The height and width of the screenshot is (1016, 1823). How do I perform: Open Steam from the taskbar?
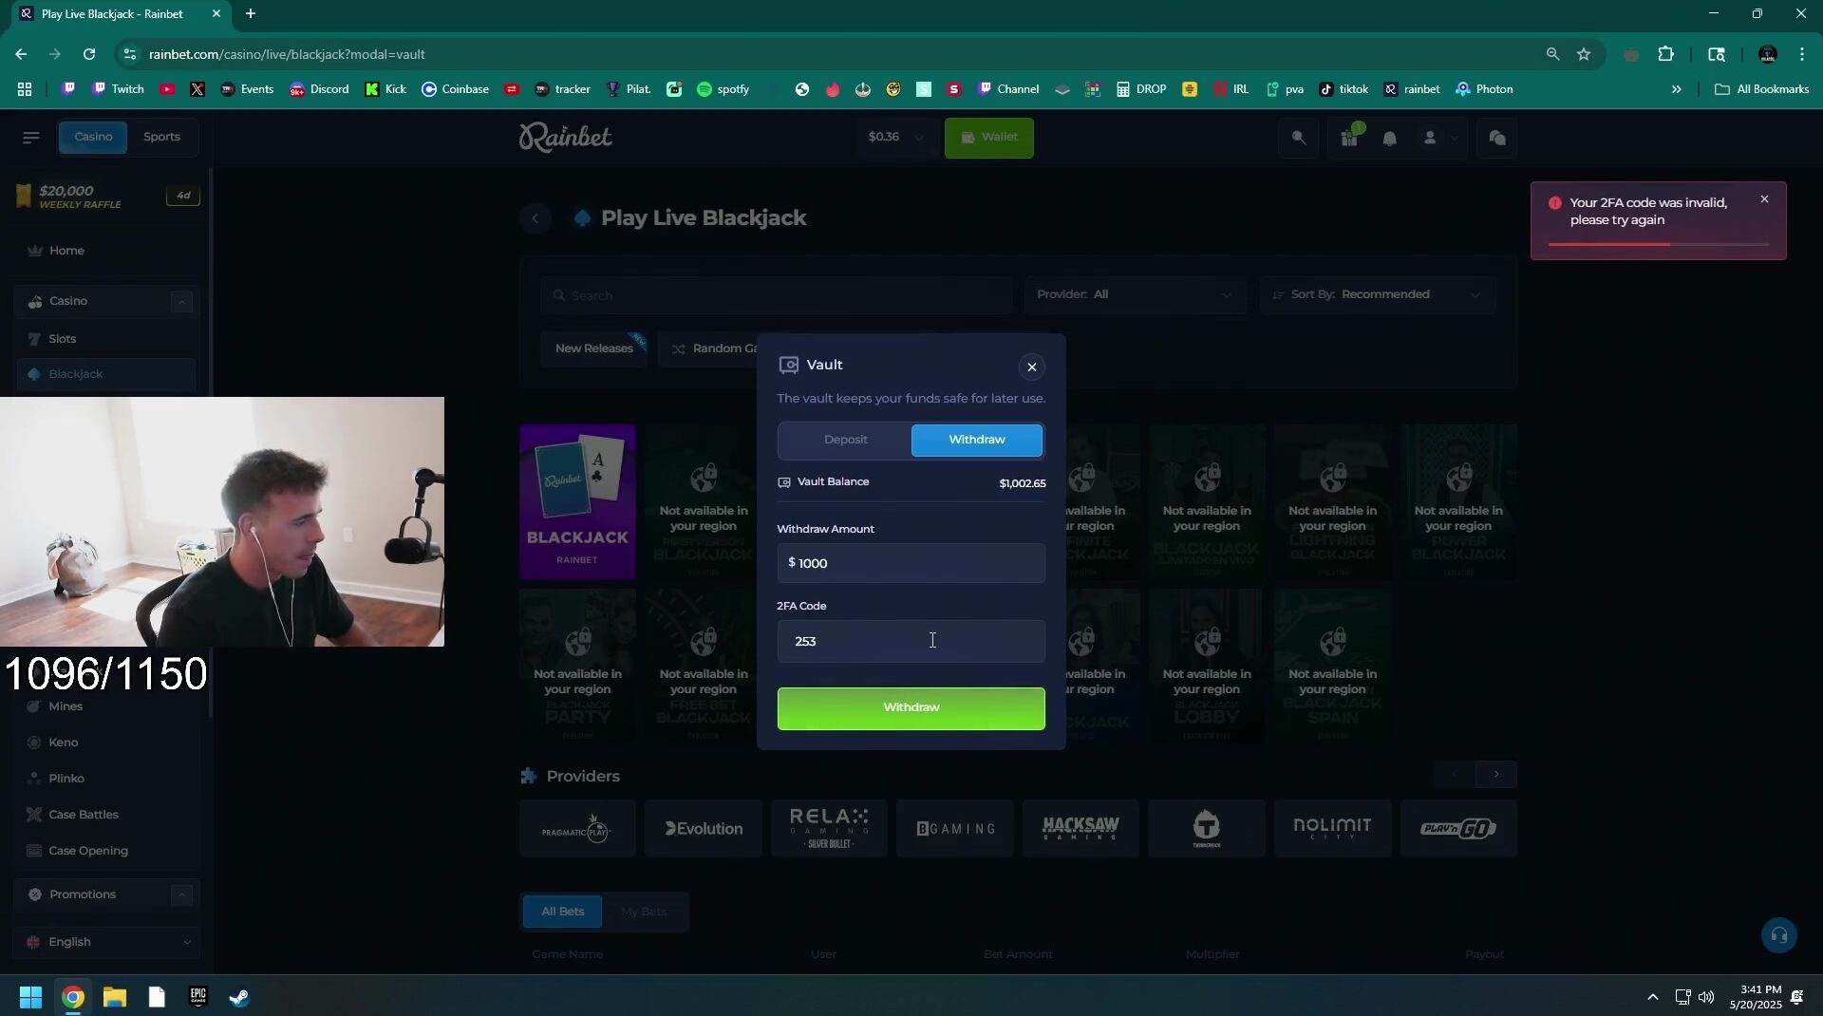click(x=239, y=997)
